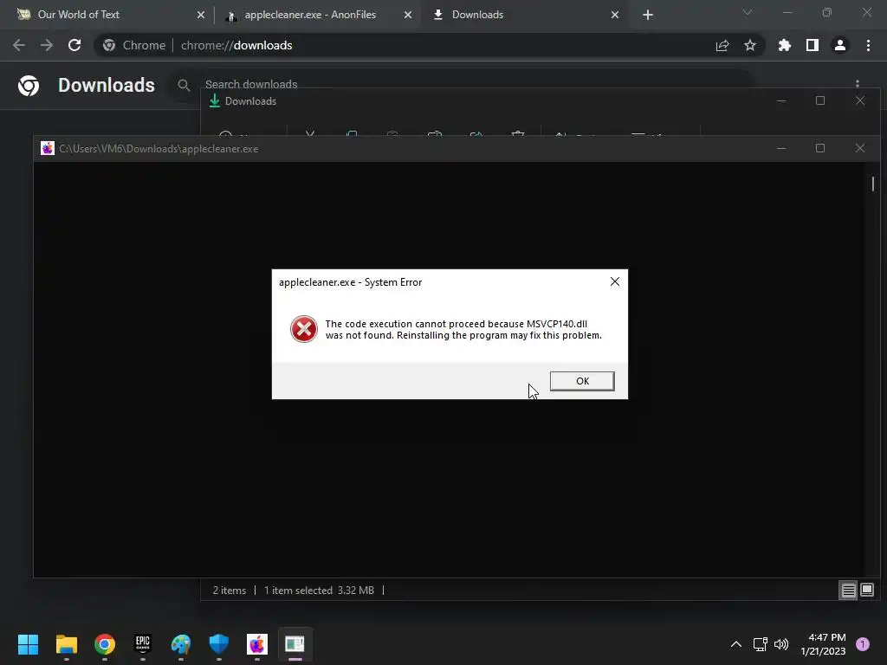This screenshot has width=887, height=665.
Task: Open network status in system tray
Action: point(760,644)
